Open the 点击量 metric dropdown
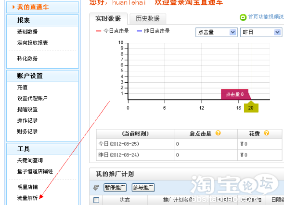Image resolution: width=284 pixels, height=205 pixels. coord(217,32)
